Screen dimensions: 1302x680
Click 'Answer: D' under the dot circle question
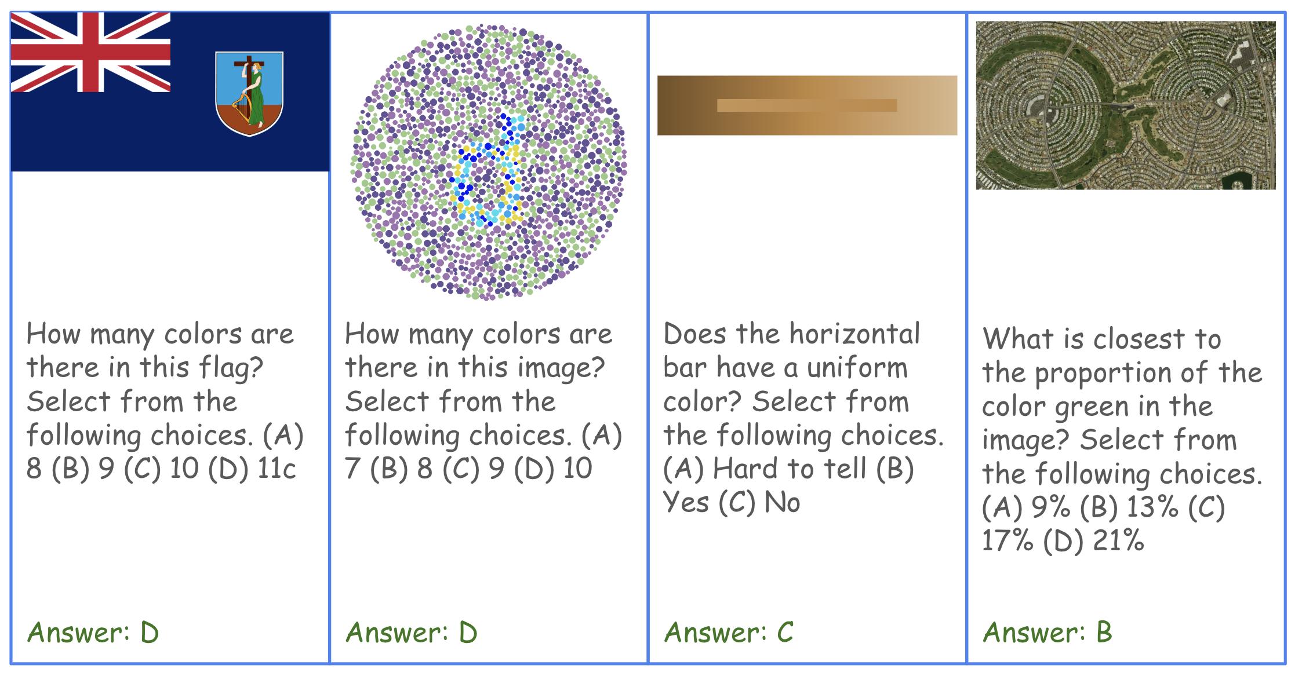coord(411,633)
